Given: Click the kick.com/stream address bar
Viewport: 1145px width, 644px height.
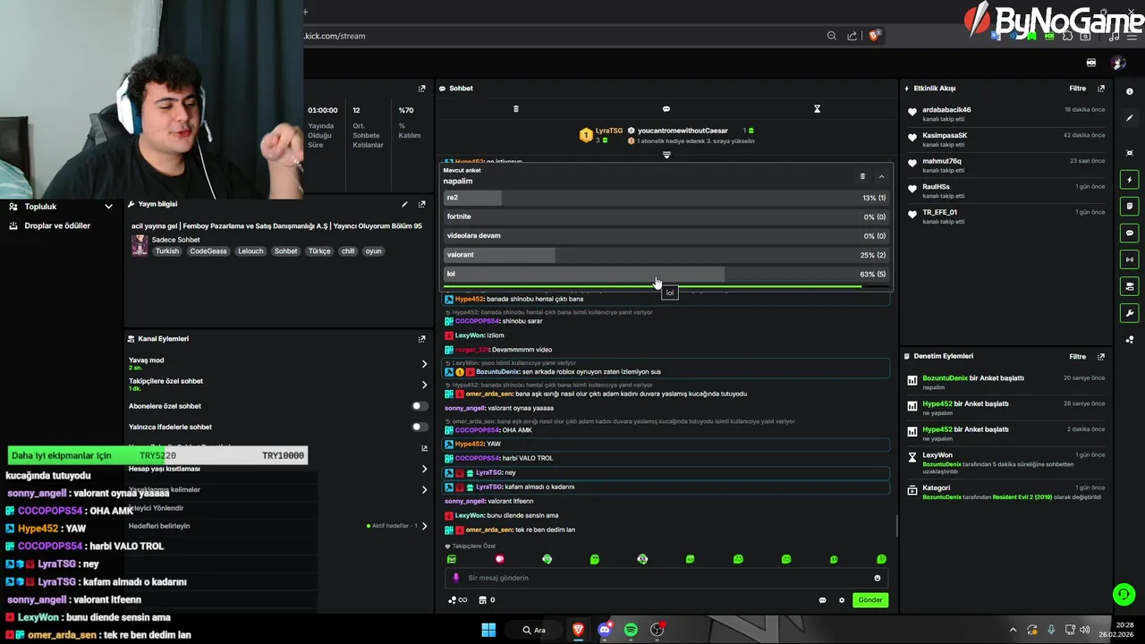Looking at the screenshot, I should [335, 36].
